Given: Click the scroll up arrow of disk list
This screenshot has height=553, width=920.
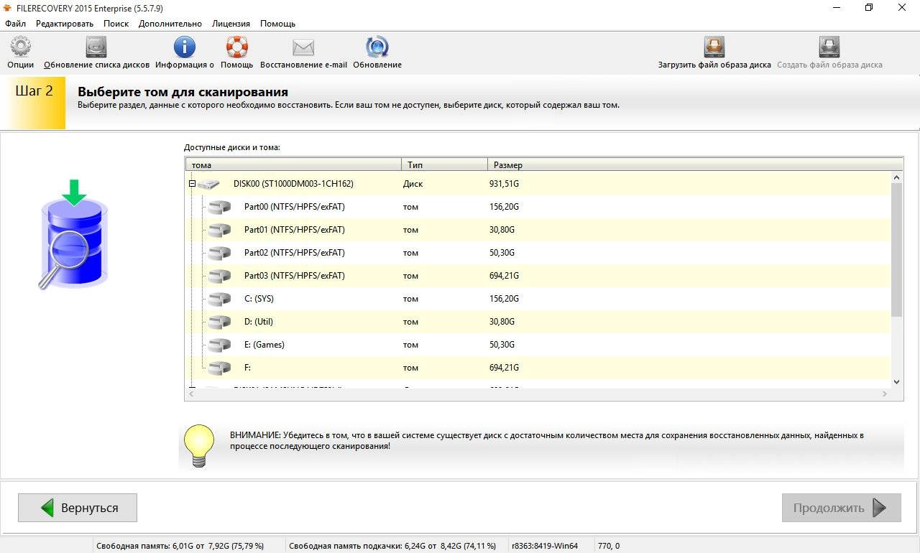Looking at the screenshot, I should tap(896, 177).
